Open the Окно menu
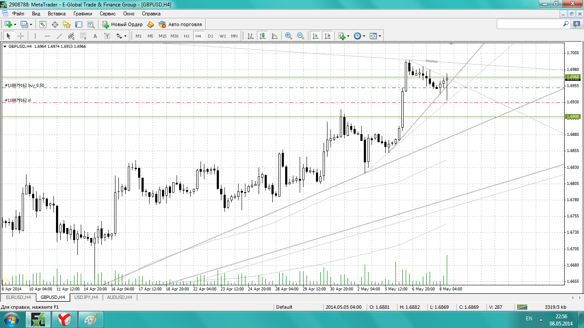Screen dimensions: 584x328 tap(129, 14)
